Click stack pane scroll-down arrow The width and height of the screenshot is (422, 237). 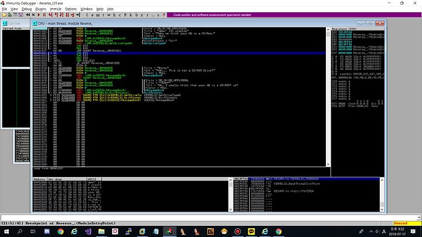[382, 209]
